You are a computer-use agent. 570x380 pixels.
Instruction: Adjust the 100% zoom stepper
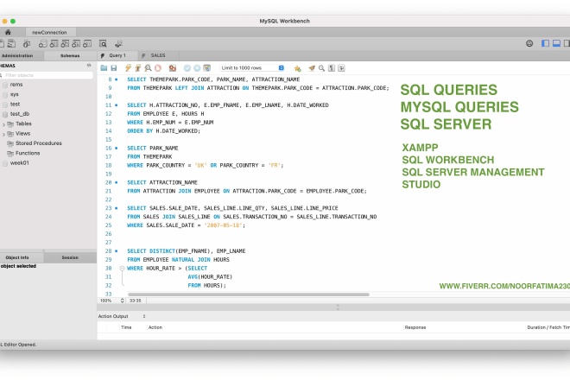[122, 301]
